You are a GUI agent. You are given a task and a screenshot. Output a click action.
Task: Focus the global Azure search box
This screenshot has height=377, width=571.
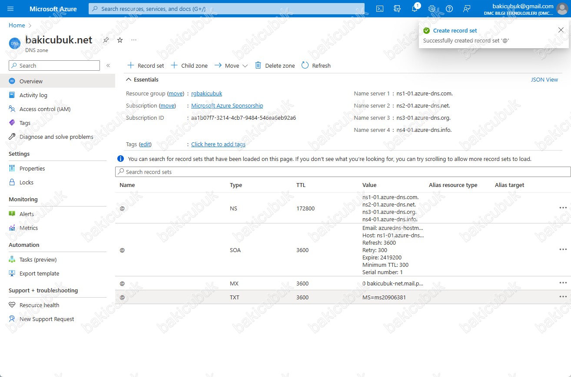point(226,9)
